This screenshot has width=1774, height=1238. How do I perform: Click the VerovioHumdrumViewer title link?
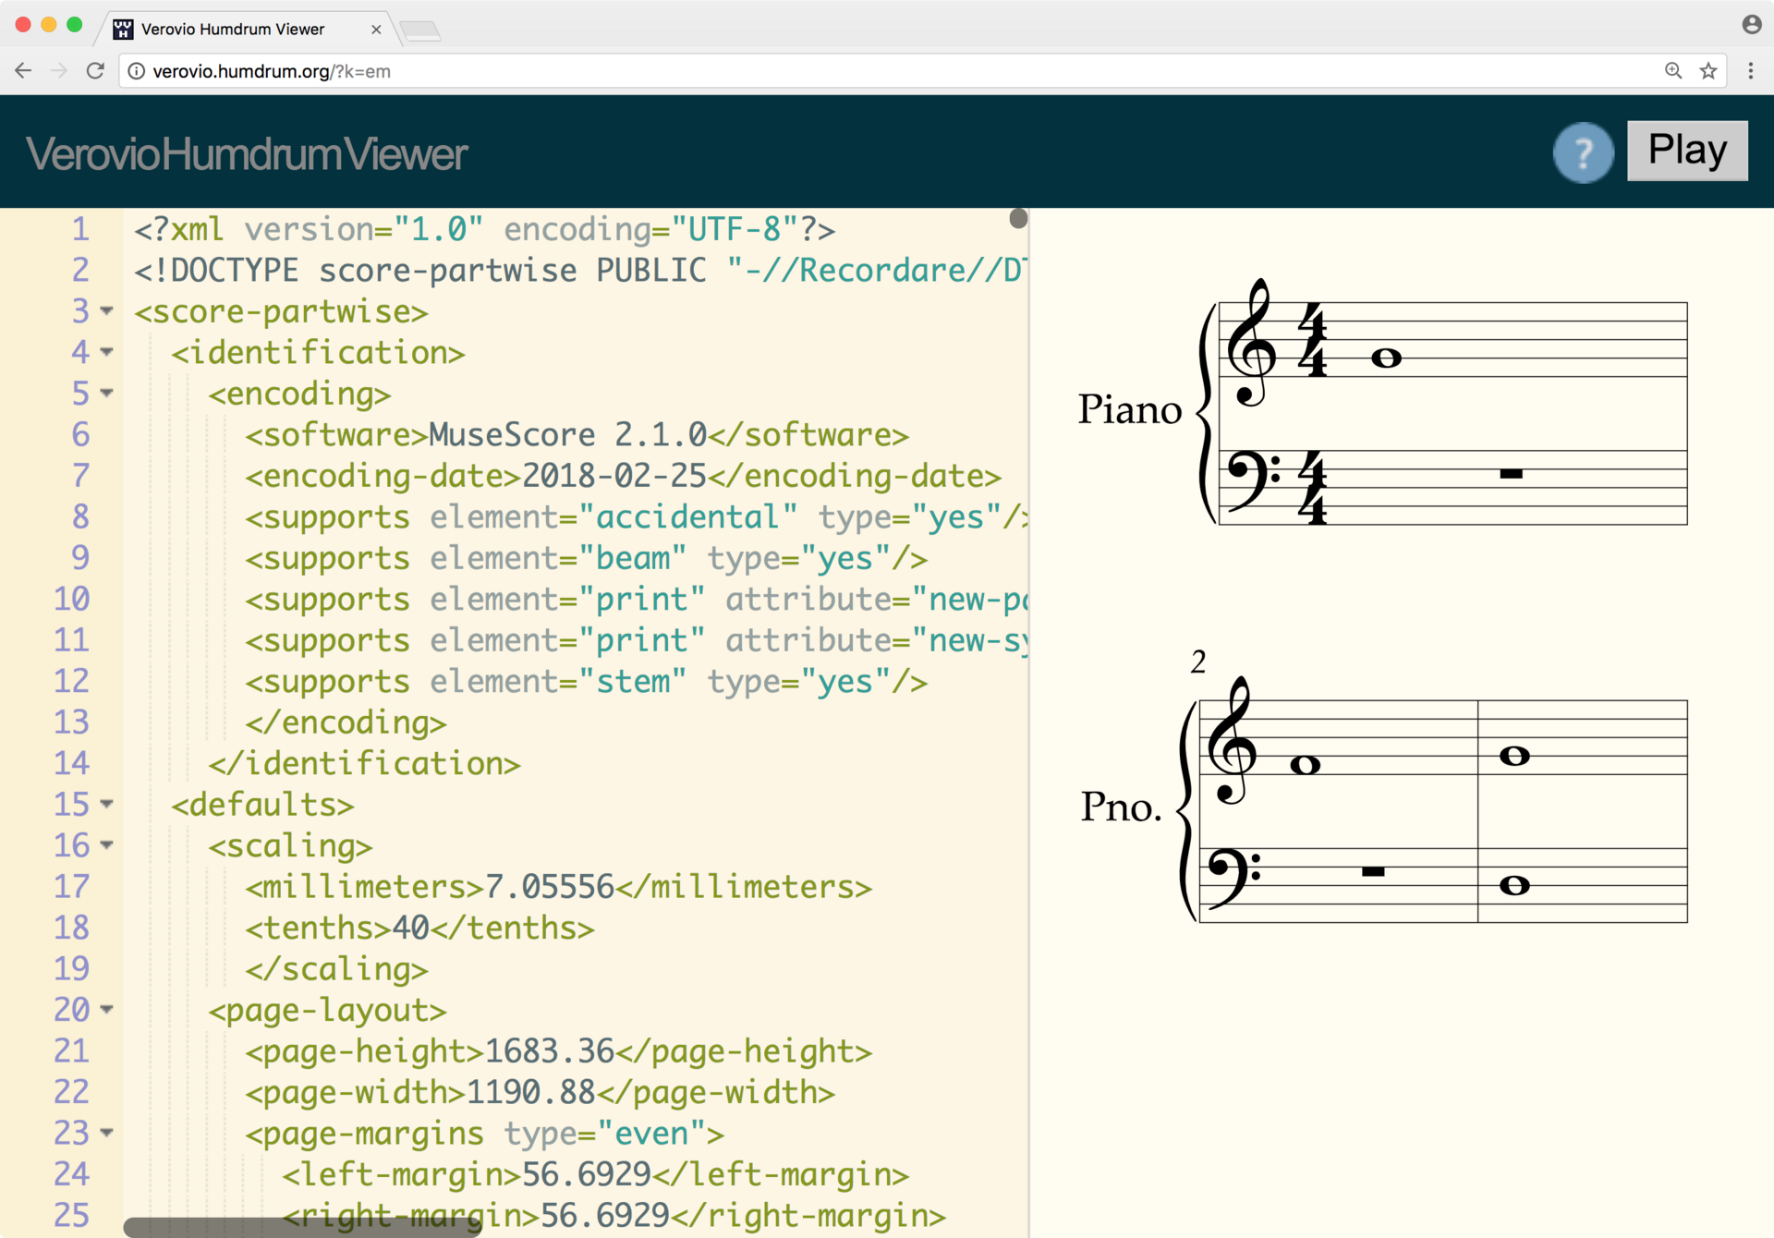click(247, 154)
